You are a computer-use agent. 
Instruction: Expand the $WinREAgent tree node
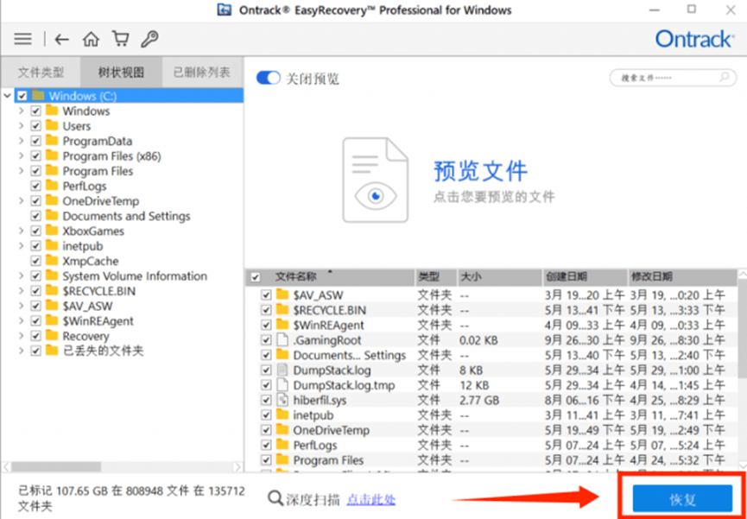21,321
